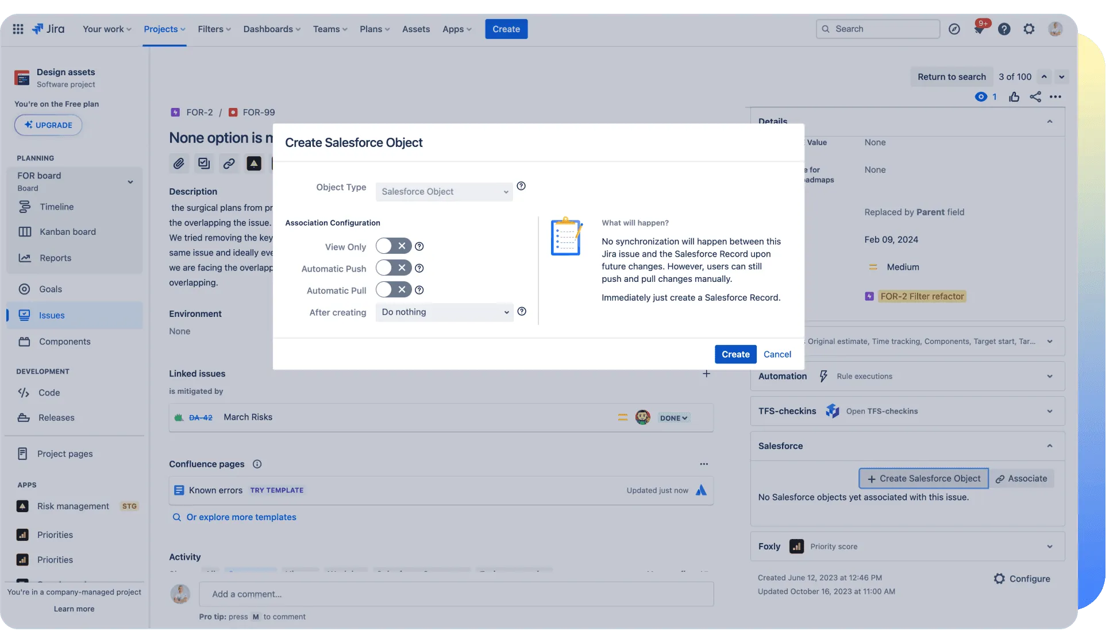The width and height of the screenshot is (1117, 643).
Task: Turn on the Automatic Push switch
Action: [394, 268]
